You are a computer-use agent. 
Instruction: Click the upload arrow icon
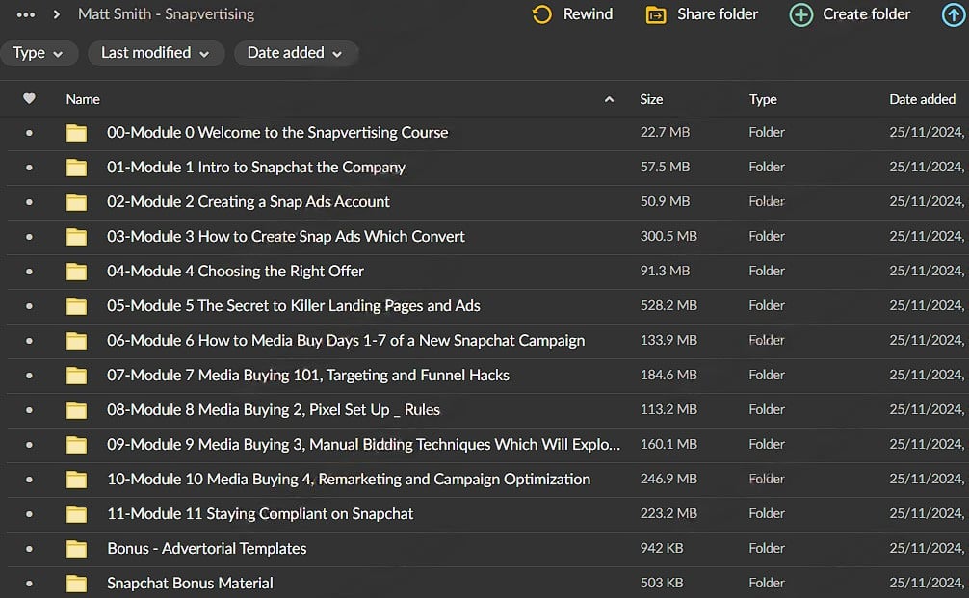pos(952,14)
